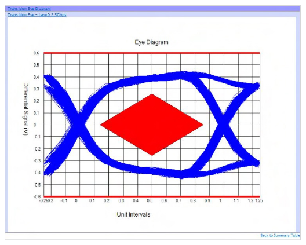Image resolution: width=306 pixels, height=245 pixels.
Task: Click the Eye Diagram chart title
Action: pyautogui.click(x=151, y=42)
